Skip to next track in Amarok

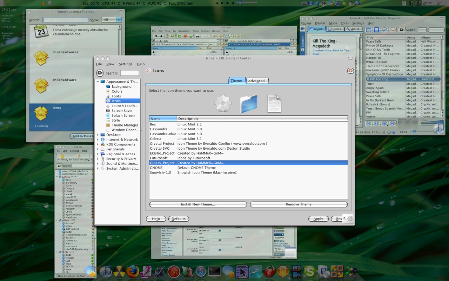click(392, 123)
